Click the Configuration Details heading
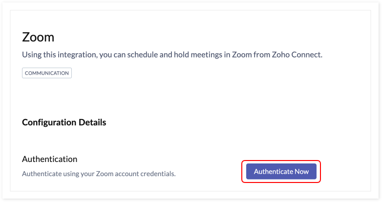The width and height of the screenshot is (382, 202). pos(64,122)
